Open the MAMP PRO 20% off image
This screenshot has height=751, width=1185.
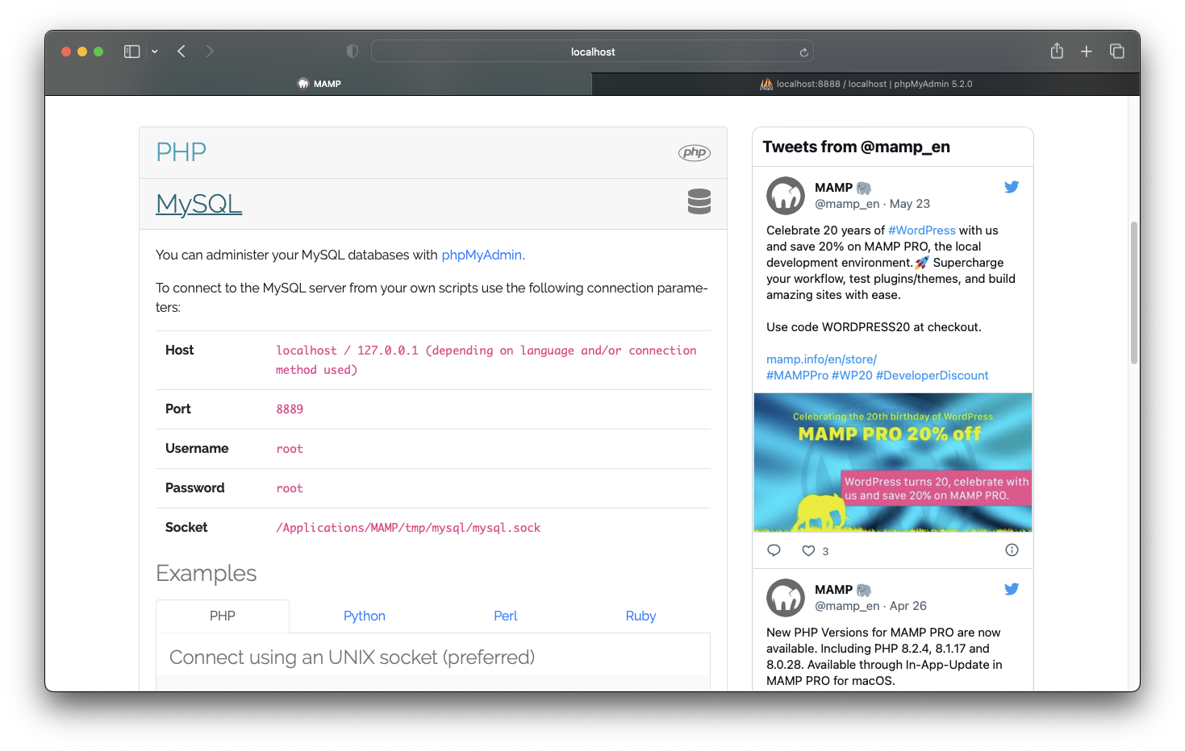pyautogui.click(x=893, y=463)
